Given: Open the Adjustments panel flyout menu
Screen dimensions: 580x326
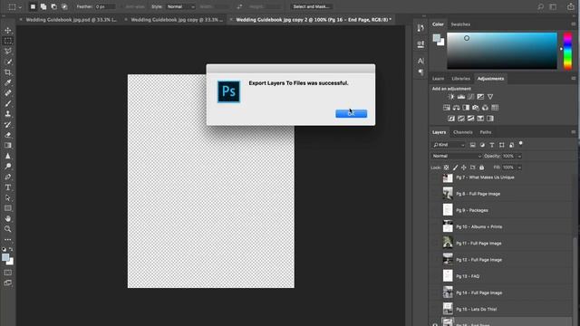Looking at the screenshot, I should [574, 79].
